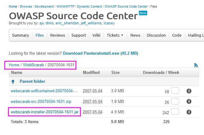The width and height of the screenshot is (204, 135).
Task: Click the WebScarab breadcrumb link
Action: point(33,65)
